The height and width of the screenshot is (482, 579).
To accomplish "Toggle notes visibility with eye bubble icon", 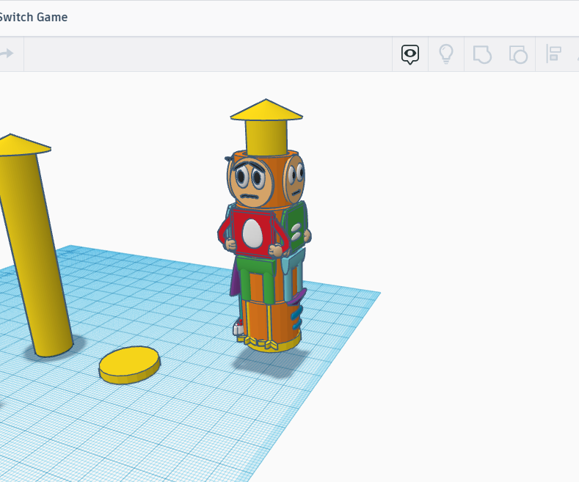I will 410,54.
